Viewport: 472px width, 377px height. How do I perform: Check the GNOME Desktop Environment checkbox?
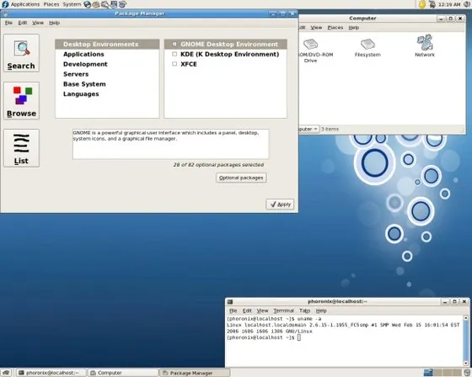tap(174, 44)
